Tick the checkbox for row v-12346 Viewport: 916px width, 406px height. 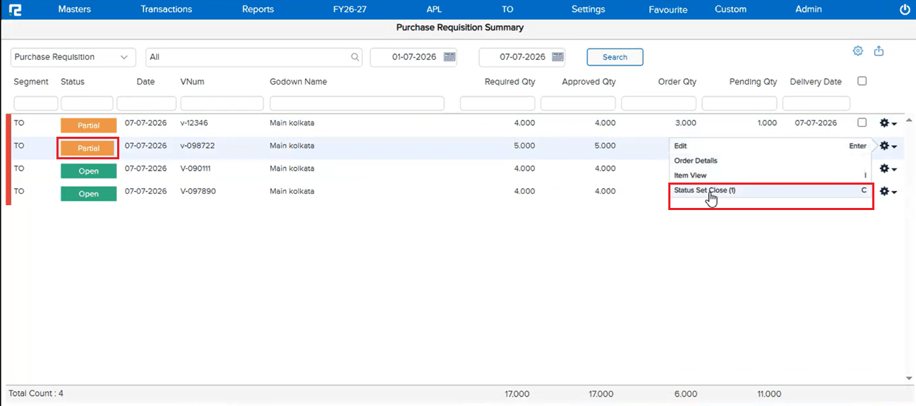click(862, 123)
